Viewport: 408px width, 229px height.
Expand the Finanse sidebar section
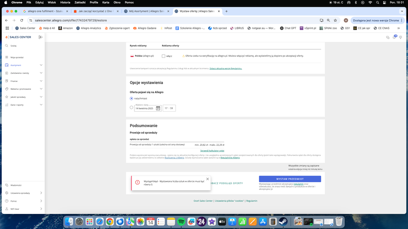click(x=41, y=81)
